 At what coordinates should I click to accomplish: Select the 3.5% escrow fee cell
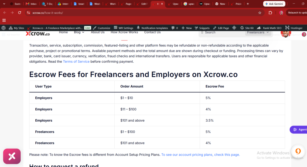[242, 120]
